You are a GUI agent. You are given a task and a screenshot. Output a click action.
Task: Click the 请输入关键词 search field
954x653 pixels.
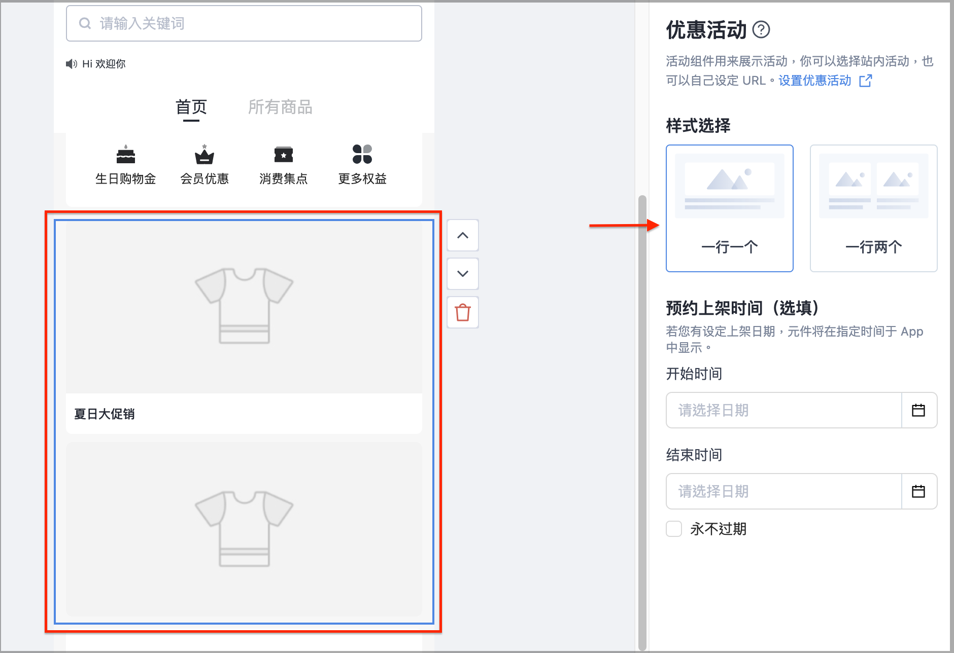click(244, 23)
